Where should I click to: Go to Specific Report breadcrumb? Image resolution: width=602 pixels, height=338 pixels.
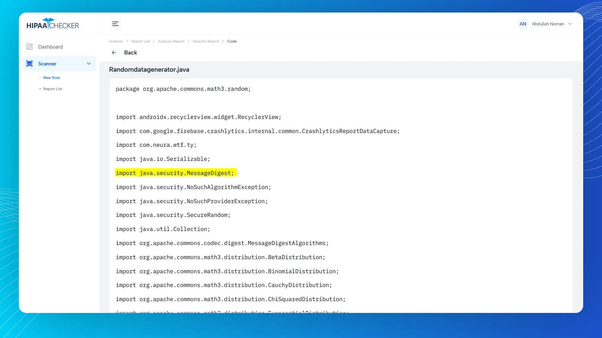click(206, 41)
